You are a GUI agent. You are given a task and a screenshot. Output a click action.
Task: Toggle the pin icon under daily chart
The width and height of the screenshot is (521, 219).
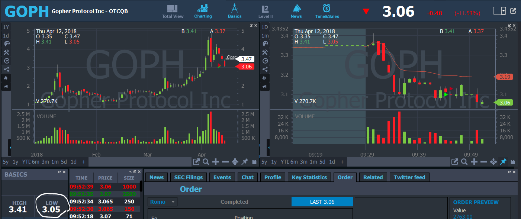point(244,162)
